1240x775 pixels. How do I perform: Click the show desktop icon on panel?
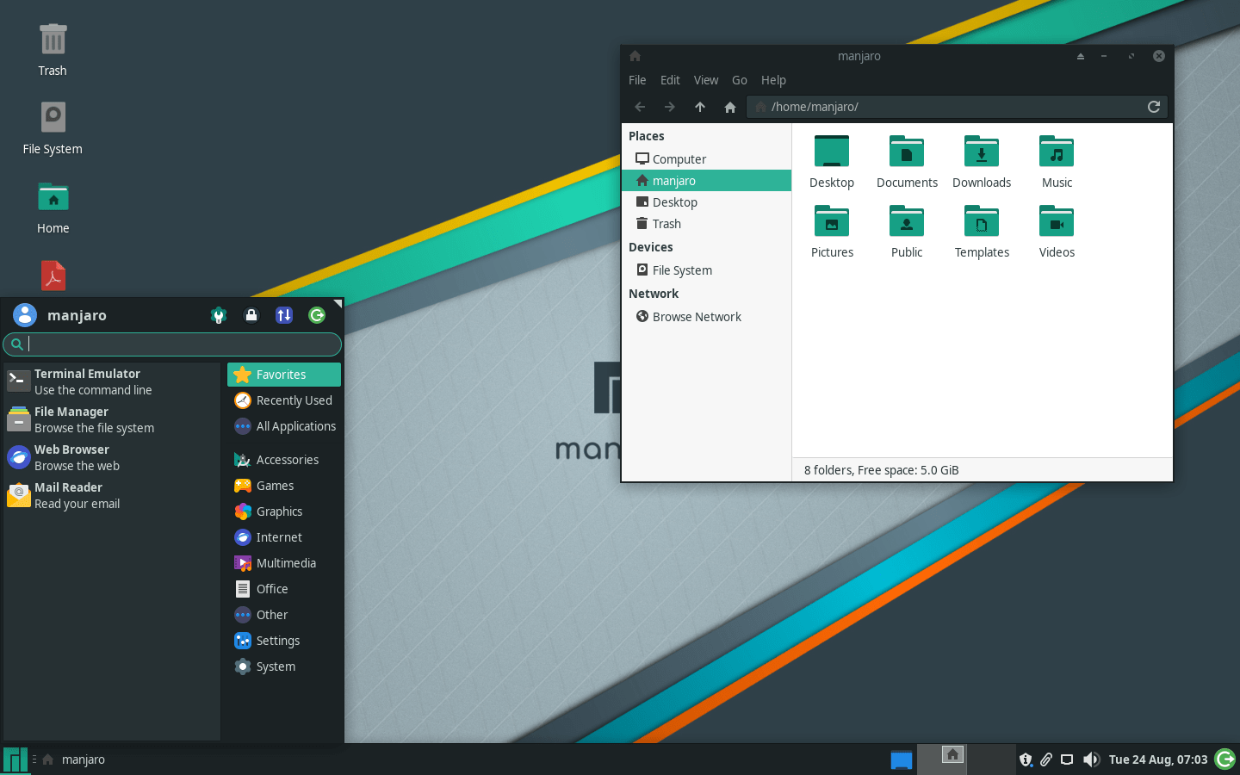[x=901, y=759]
